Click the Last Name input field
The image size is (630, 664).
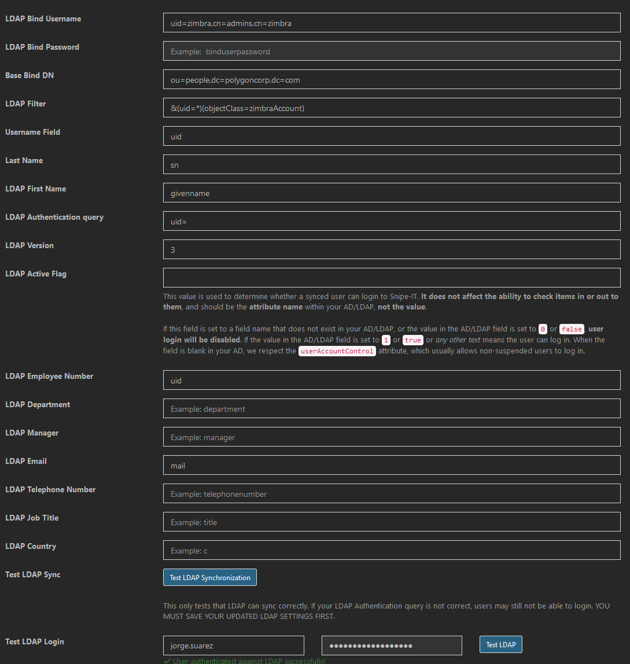point(391,164)
